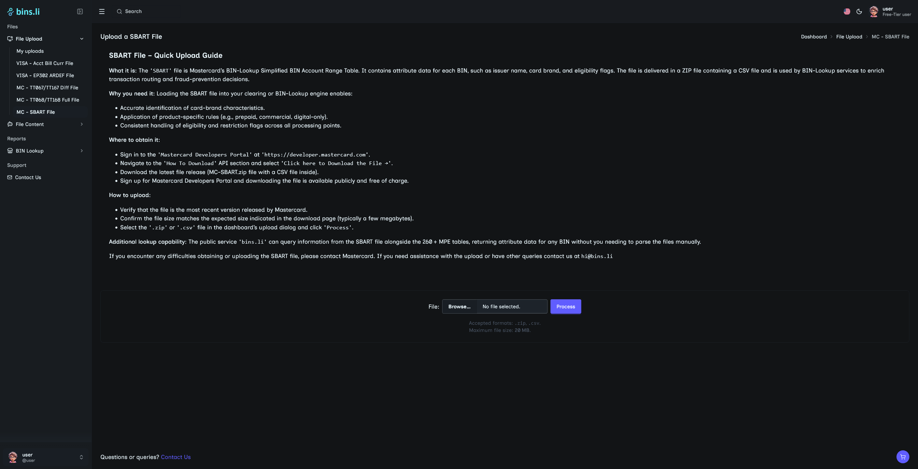The height and width of the screenshot is (469, 918).
Task: Click the No file selected field
Action: tap(512, 306)
